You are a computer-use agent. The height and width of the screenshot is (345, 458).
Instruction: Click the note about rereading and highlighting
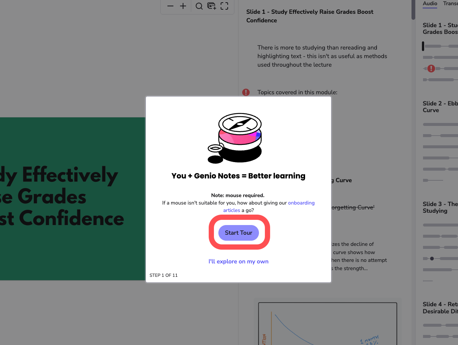[322, 56]
